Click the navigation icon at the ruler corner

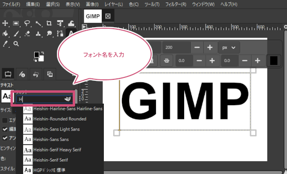[84, 27]
